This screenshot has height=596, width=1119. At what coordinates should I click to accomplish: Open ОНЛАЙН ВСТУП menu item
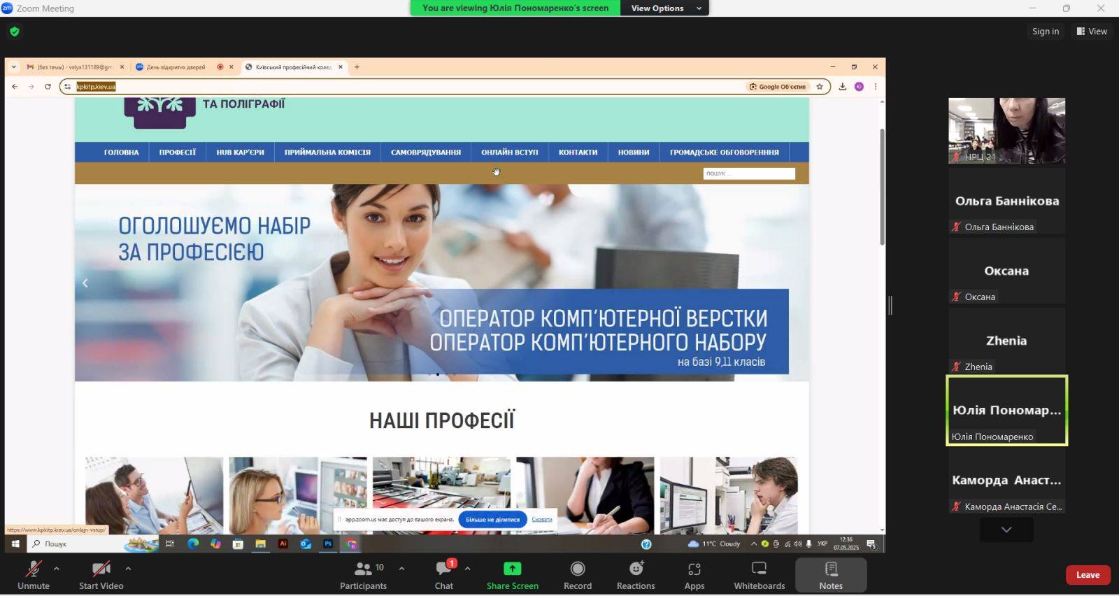510,152
